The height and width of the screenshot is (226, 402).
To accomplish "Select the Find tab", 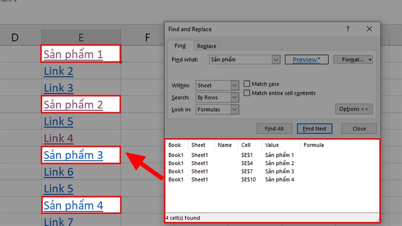I will 180,46.
